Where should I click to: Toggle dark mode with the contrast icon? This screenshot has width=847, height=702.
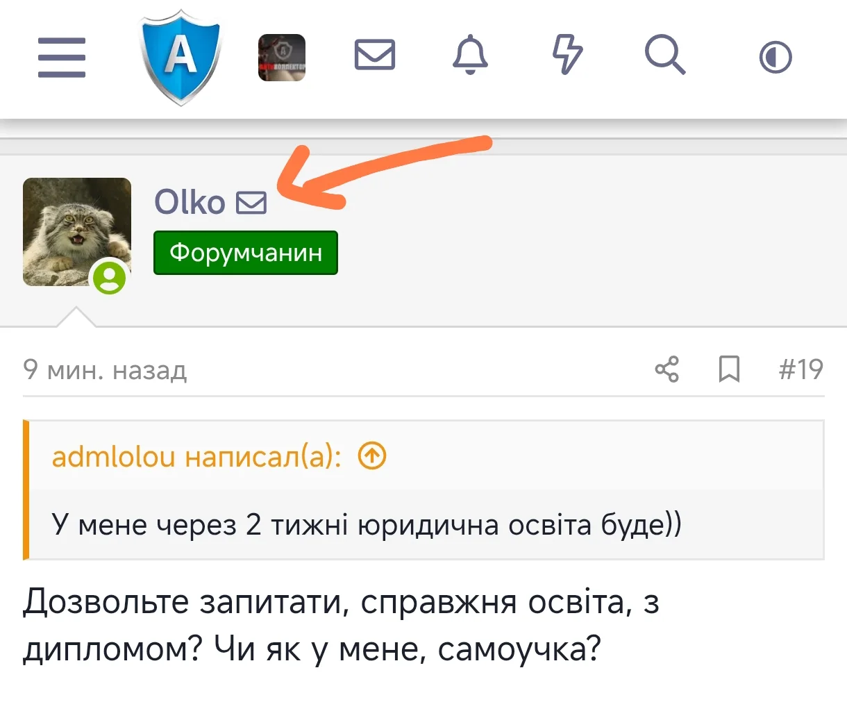point(775,56)
